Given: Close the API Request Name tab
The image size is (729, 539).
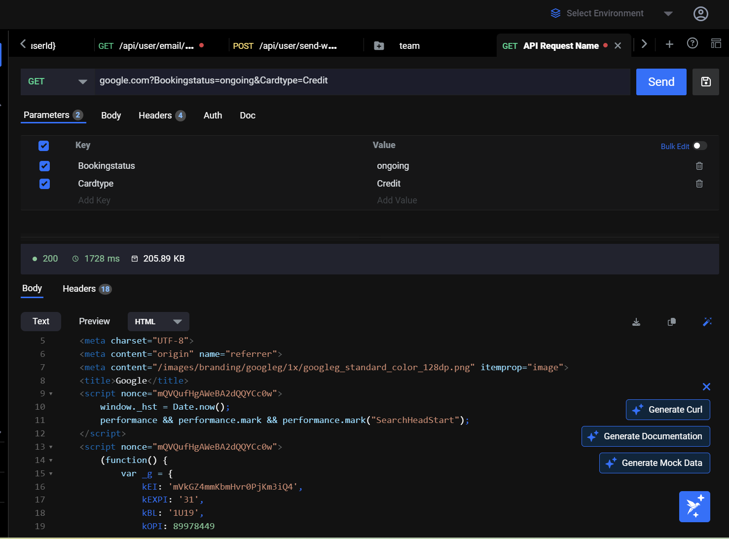Looking at the screenshot, I should [618, 45].
